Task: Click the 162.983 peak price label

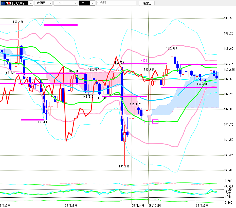Action: (171, 48)
